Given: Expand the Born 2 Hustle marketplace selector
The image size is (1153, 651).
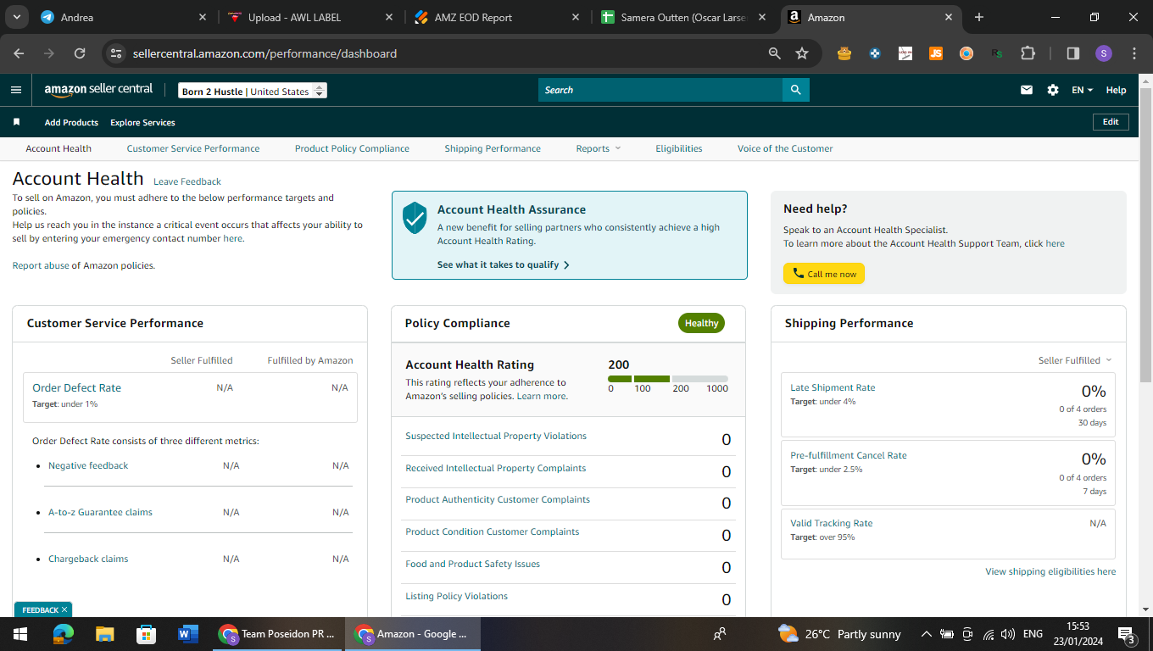Looking at the screenshot, I should coord(253,92).
